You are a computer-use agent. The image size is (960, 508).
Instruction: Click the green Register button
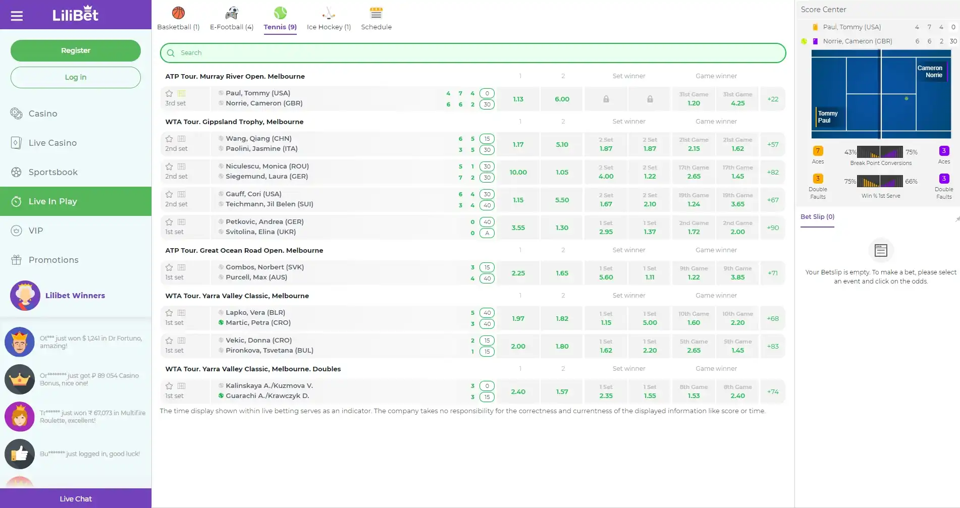(76, 50)
